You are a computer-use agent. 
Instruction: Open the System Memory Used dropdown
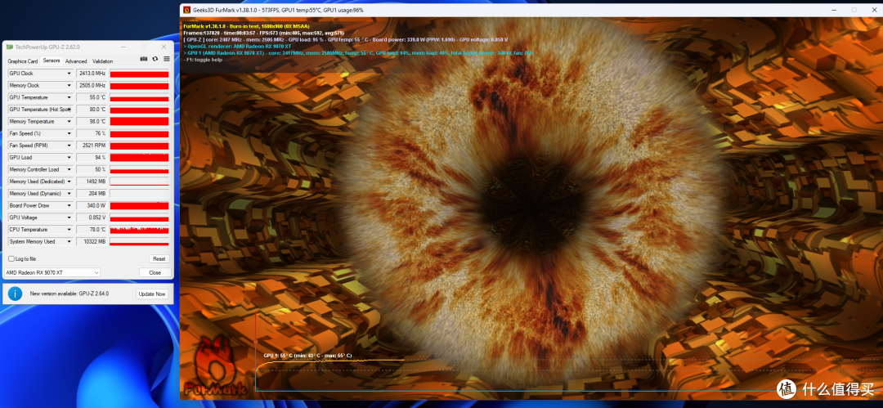pos(69,241)
